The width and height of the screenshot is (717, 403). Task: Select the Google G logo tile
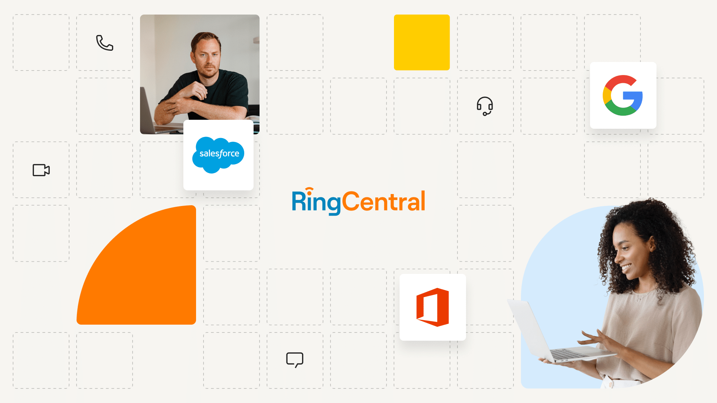[x=623, y=96]
